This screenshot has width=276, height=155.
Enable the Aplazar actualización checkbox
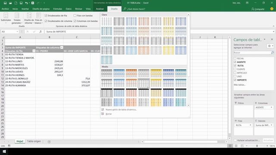tap(235, 140)
